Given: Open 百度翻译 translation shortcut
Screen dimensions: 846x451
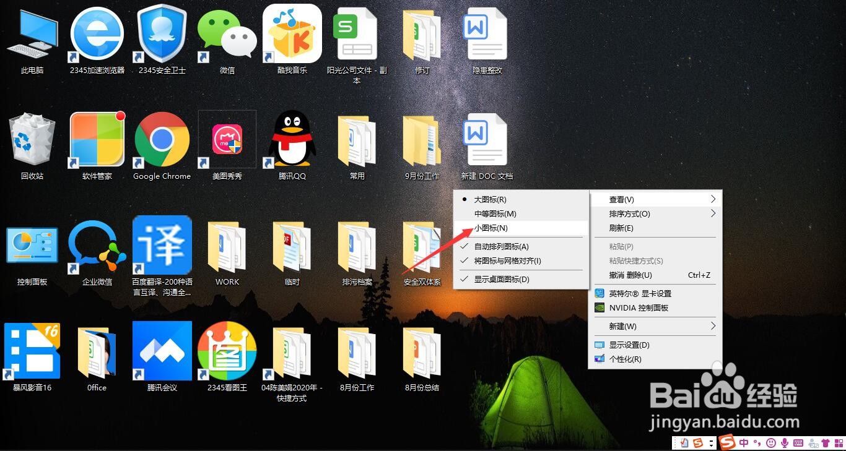Looking at the screenshot, I should pyautogui.click(x=162, y=246).
